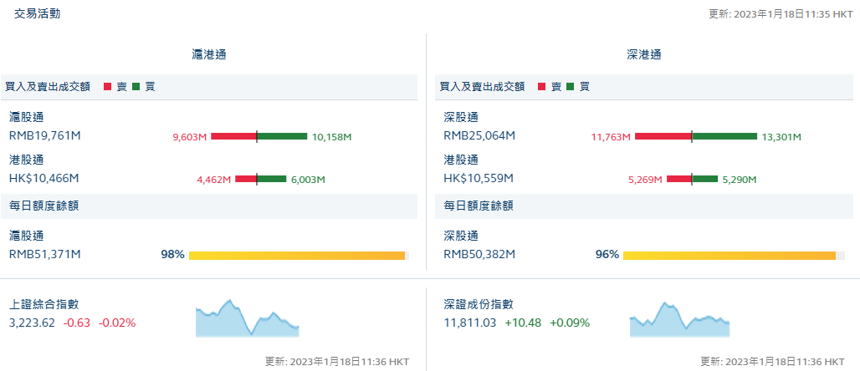
Task: Click the 深股通 96% quota progress bar
Action: 729,255
